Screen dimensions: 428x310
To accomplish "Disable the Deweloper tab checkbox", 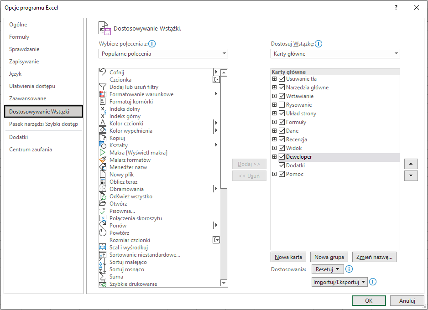I will click(x=282, y=157).
